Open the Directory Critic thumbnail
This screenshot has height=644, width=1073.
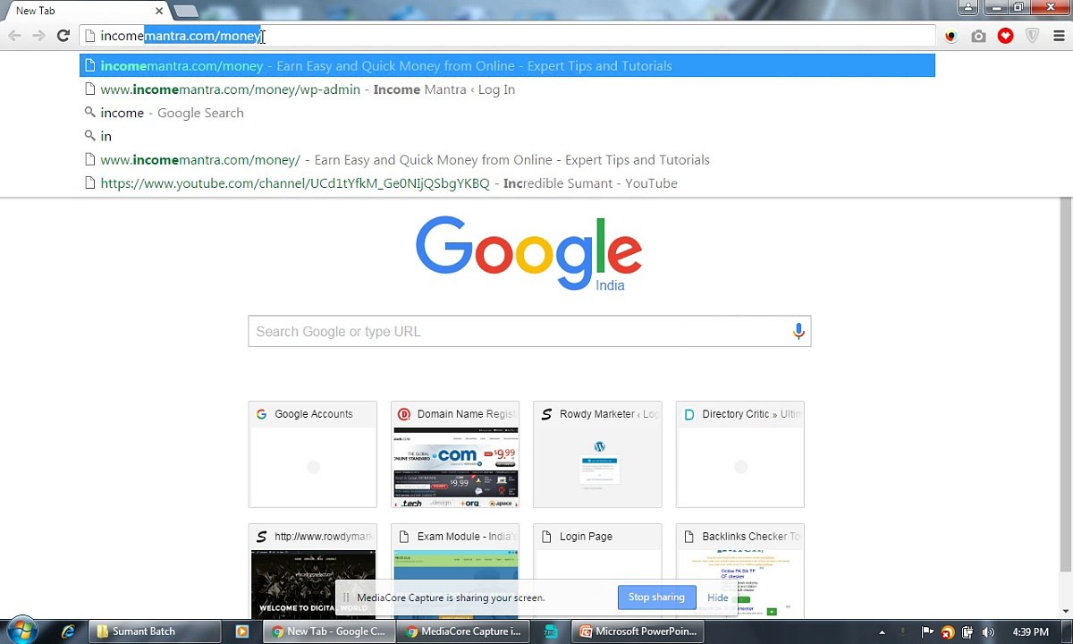(740, 454)
